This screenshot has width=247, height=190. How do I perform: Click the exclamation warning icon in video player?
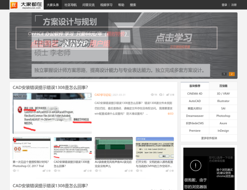(x=195, y=166)
